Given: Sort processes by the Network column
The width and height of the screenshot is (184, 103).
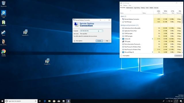Looking at the screenshot, I should pos(178,12).
